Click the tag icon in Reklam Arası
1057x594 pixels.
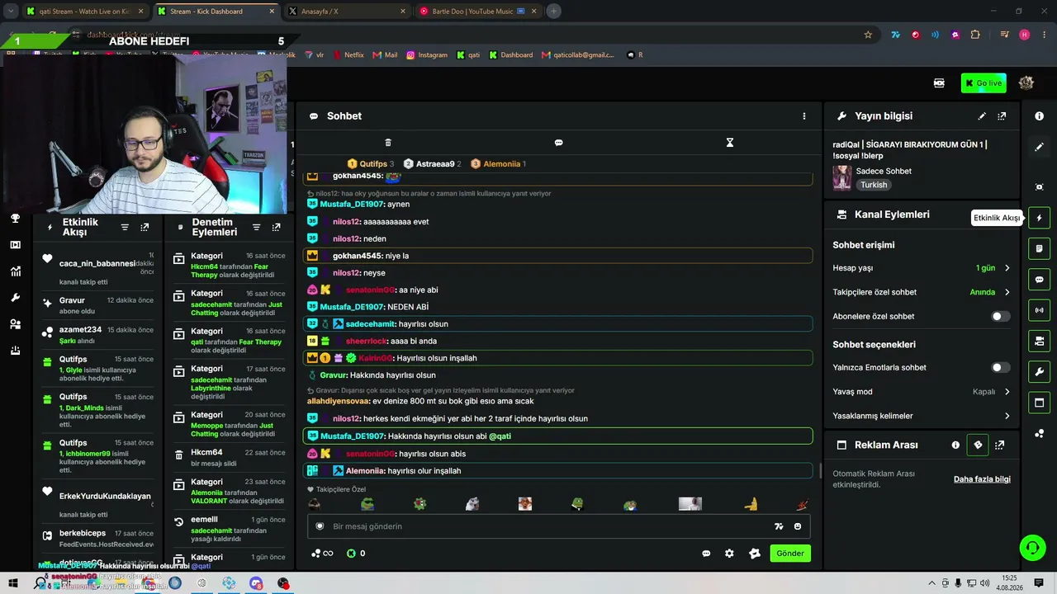point(978,445)
